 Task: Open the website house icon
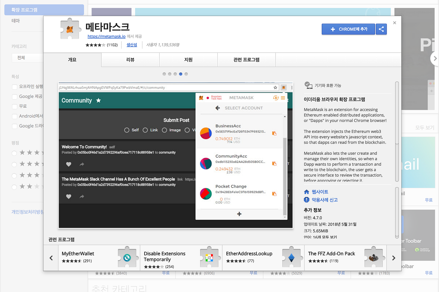[x=307, y=192]
